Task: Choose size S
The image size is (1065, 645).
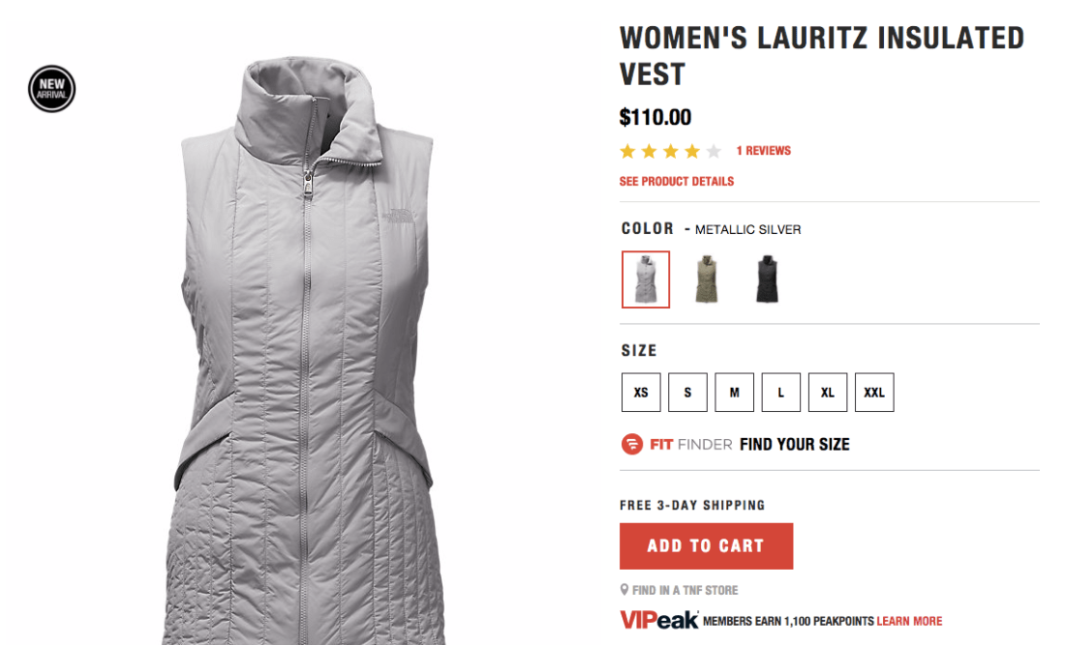Action: pyautogui.click(x=687, y=392)
